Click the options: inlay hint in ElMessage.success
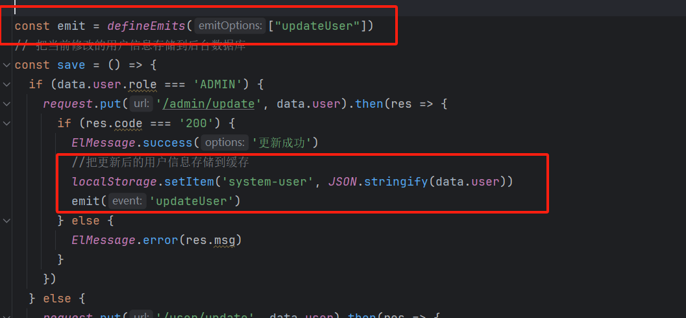This screenshot has width=686, height=318. pyautogui.click(x=225, y=143)
